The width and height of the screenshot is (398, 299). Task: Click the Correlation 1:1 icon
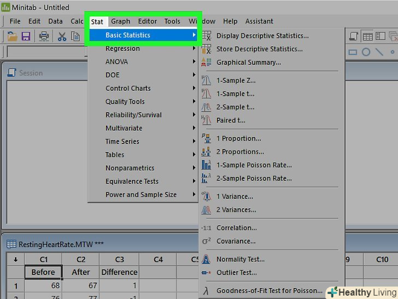tap(206, 228)
